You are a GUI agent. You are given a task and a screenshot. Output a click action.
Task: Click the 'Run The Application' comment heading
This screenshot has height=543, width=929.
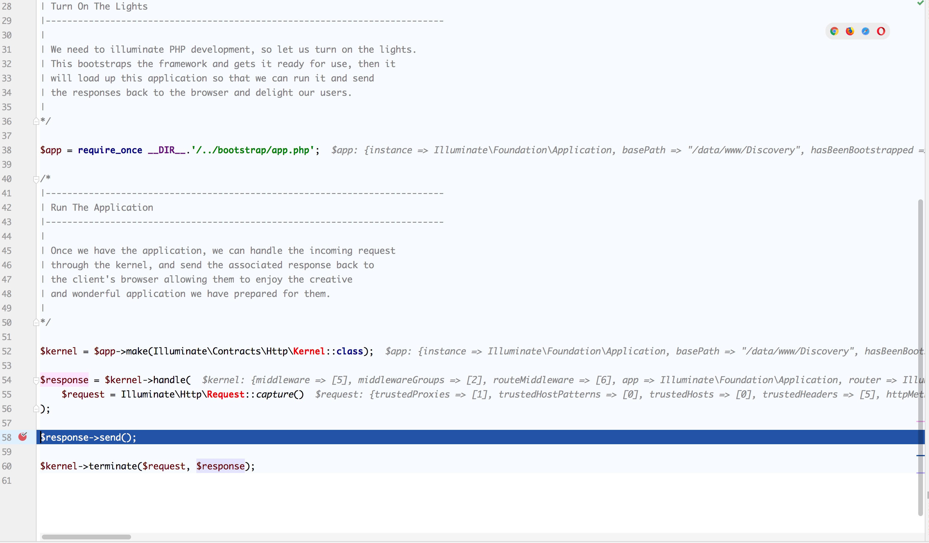click(102, 207)
